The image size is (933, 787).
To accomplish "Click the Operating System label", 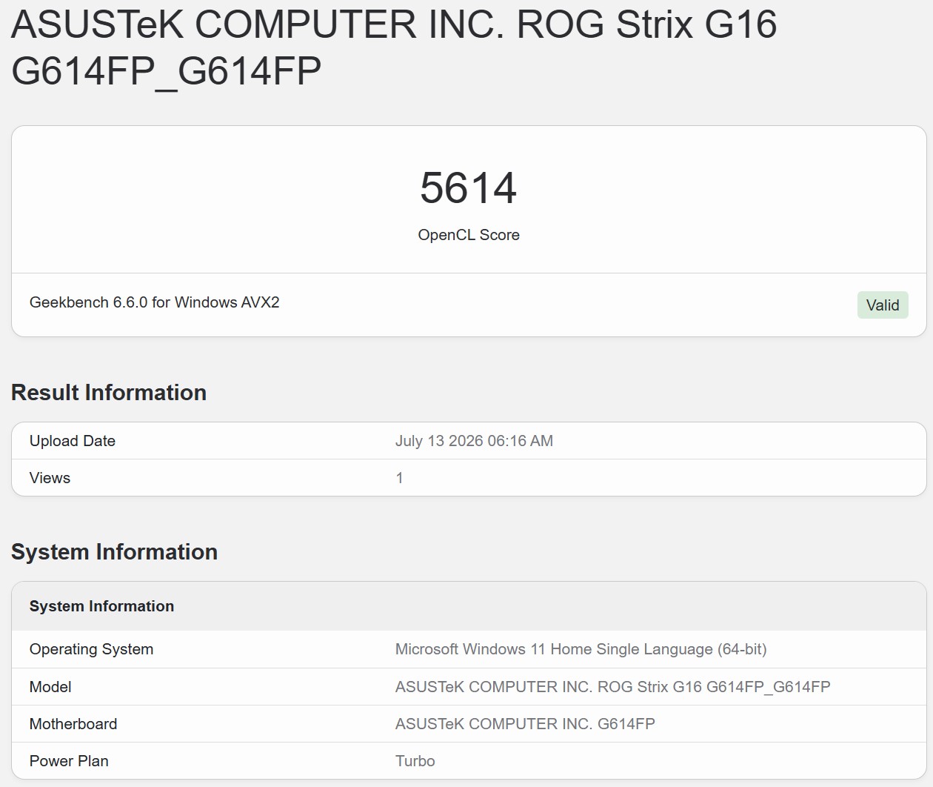I will click(x=92, y=649).
